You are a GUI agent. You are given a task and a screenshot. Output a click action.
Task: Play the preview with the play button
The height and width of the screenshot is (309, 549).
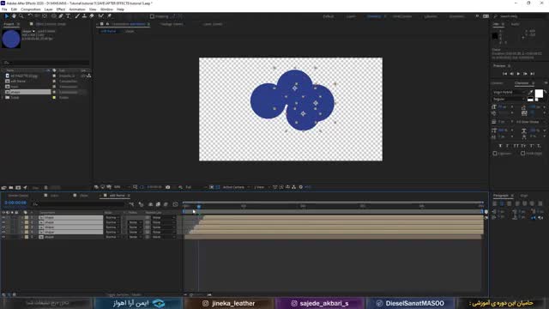click(x=518, y=74)
